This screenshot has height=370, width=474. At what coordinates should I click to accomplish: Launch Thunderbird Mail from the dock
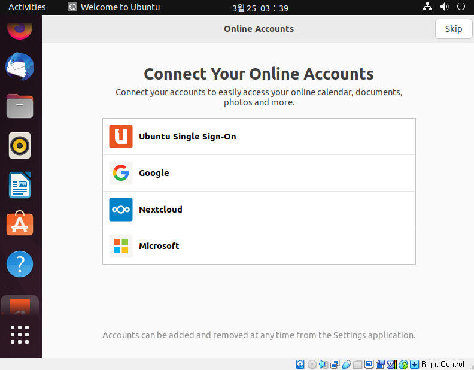pos(20,67)
